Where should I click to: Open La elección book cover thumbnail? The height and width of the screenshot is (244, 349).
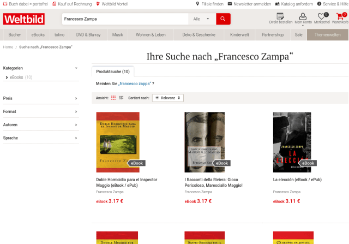pyautogui.click(x=292, y=142)
